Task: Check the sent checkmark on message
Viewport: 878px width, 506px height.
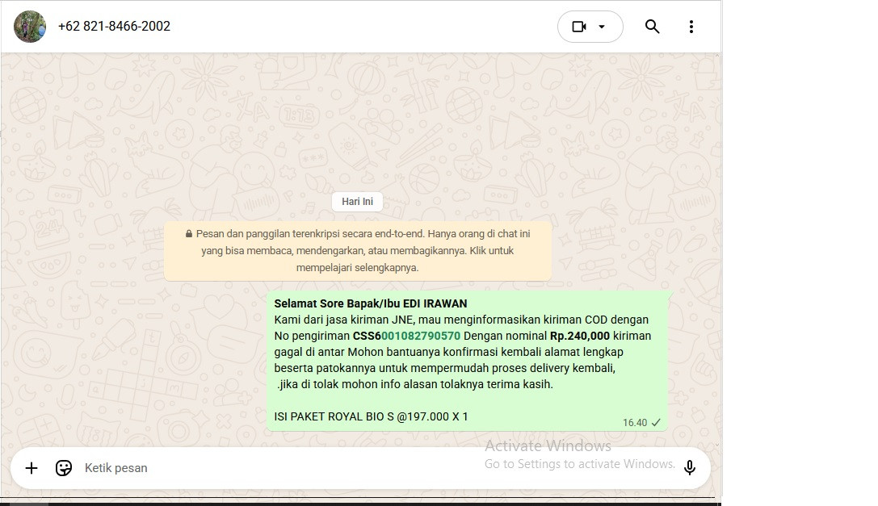Action: [656, 423]
